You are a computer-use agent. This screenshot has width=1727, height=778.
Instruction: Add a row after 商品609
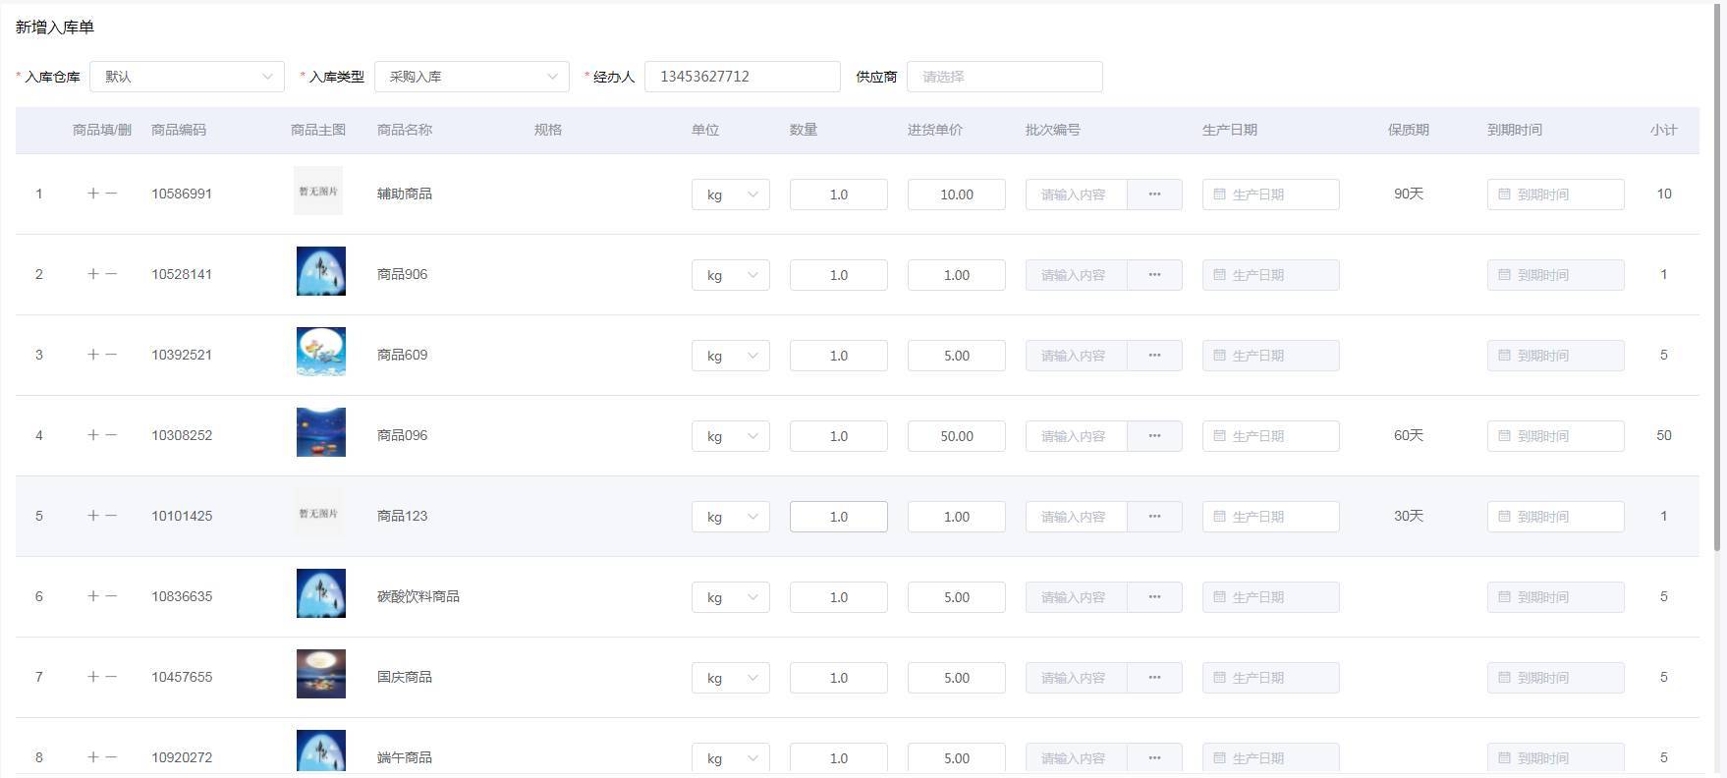(92, 355)
